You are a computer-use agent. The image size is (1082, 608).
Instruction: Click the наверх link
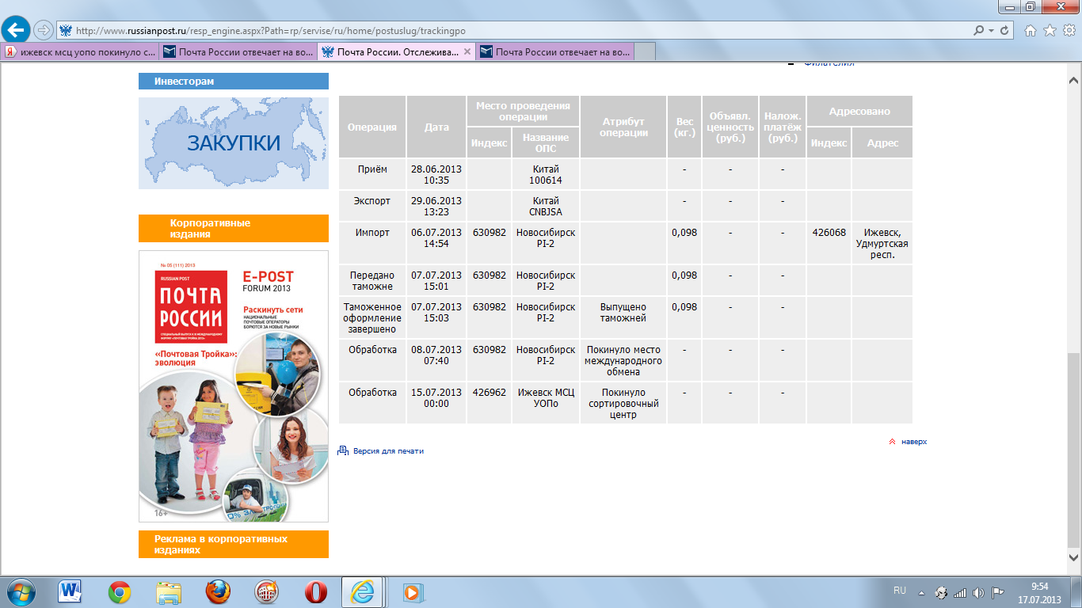pos(914,442)
